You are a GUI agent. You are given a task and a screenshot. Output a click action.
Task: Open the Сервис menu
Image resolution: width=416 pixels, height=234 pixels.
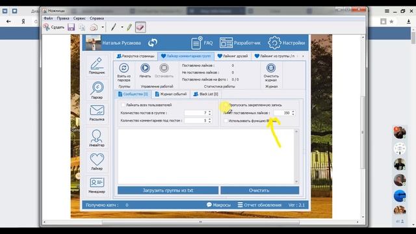coord(79,18)
